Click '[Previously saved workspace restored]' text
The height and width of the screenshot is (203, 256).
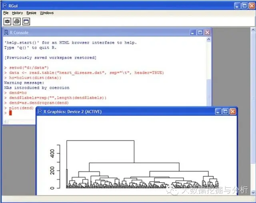pos(50,58)
